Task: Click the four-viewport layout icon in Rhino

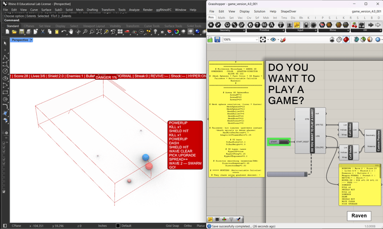Action: point(120,32)
